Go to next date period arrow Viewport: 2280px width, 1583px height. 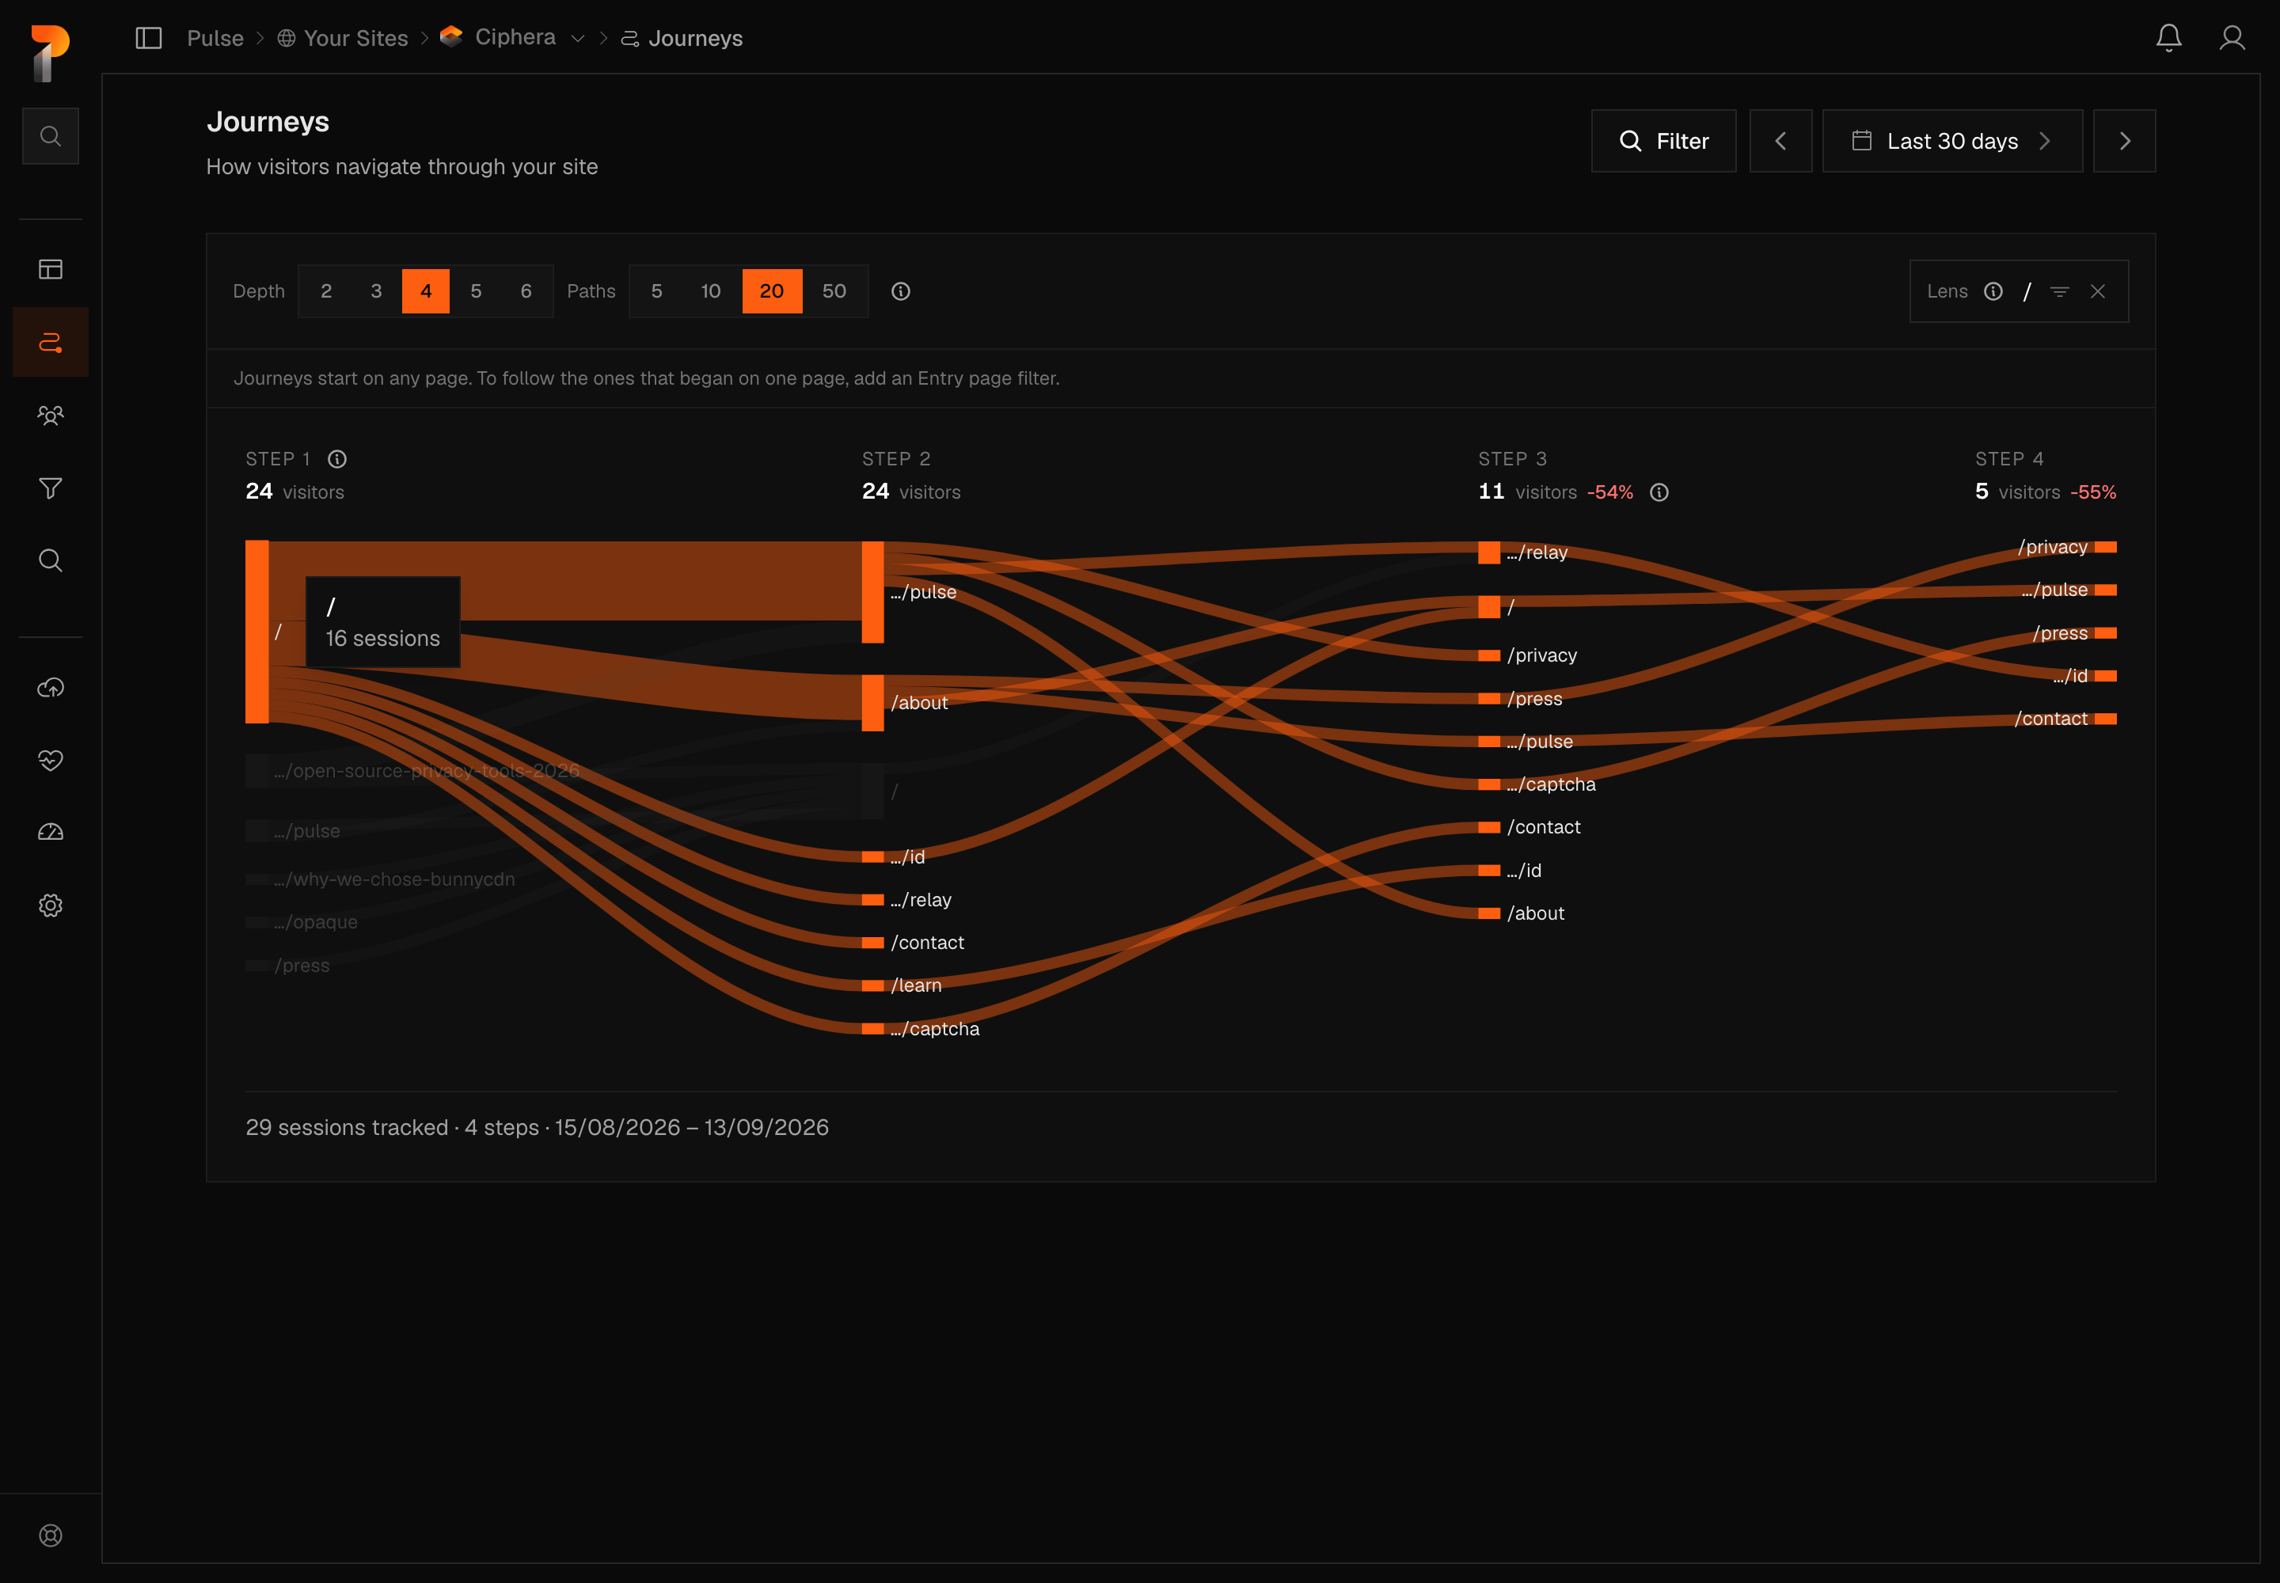coord(2124,141)
